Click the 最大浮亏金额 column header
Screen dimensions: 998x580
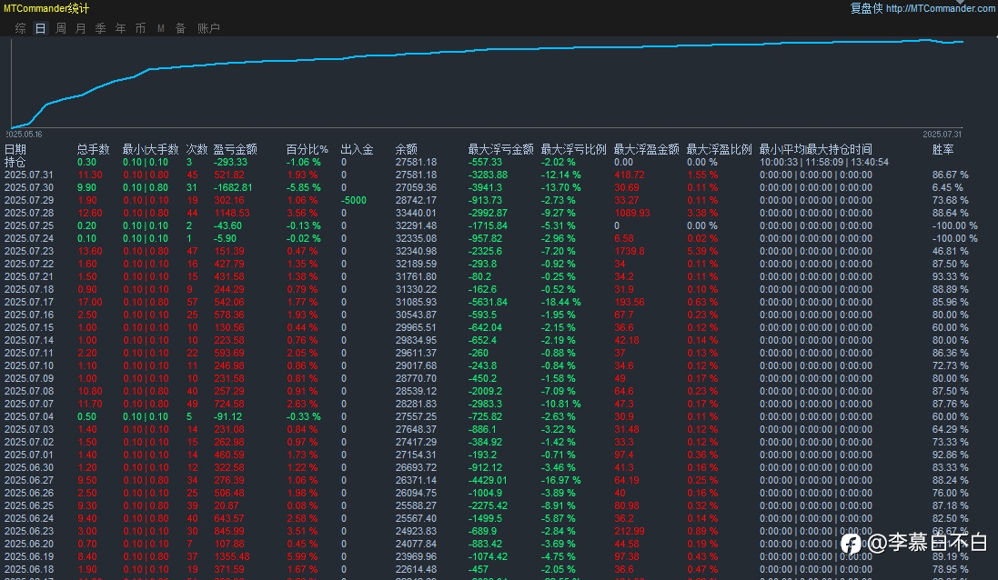[501, 149]
